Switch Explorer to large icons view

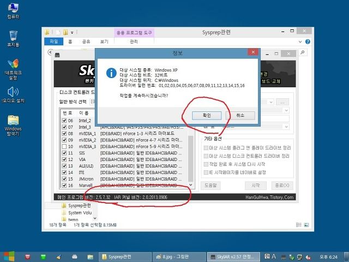point(306,225)
